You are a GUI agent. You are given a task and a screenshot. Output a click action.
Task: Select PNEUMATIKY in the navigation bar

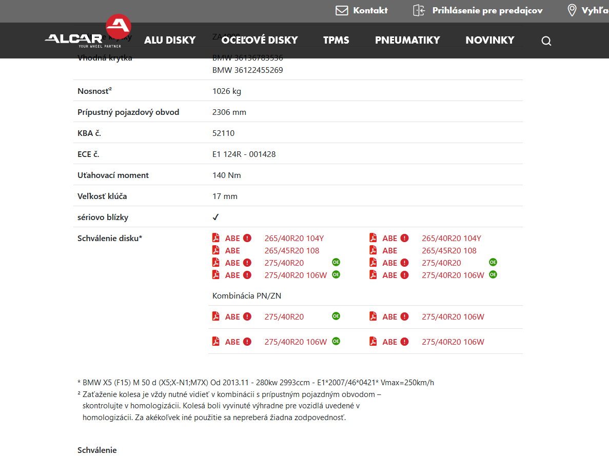(x=407, y=40)
